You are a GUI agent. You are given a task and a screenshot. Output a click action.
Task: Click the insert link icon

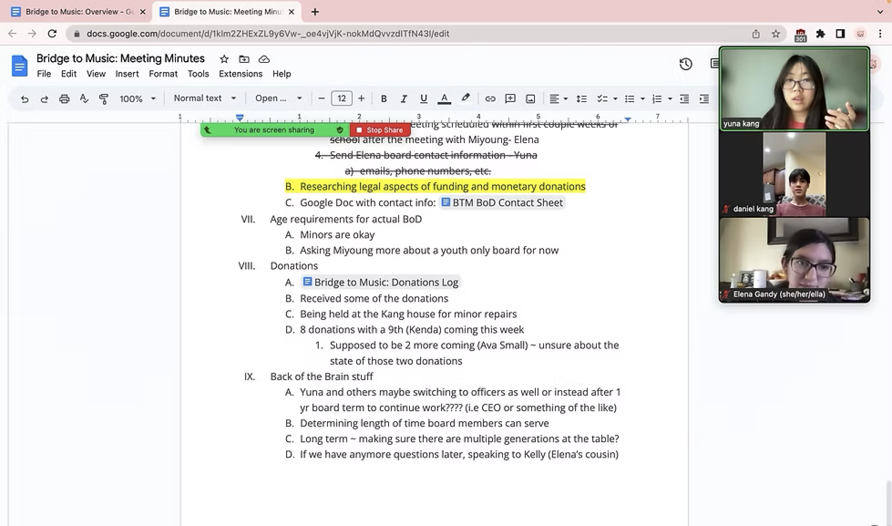(490, 98)
